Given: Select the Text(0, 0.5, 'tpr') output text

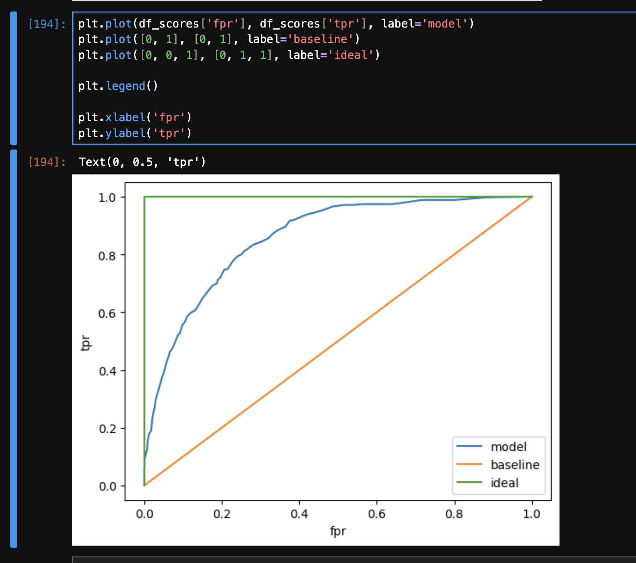Looking at the screenshot, I should tap(142, 162).
